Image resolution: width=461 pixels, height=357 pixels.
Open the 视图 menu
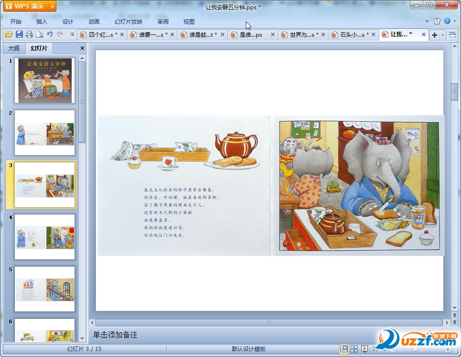click(189, 22)
